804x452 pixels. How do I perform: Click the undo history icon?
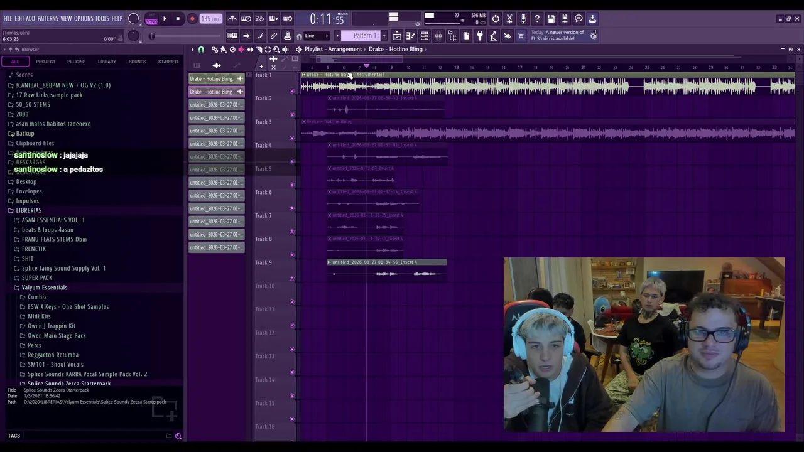(496, 19)
